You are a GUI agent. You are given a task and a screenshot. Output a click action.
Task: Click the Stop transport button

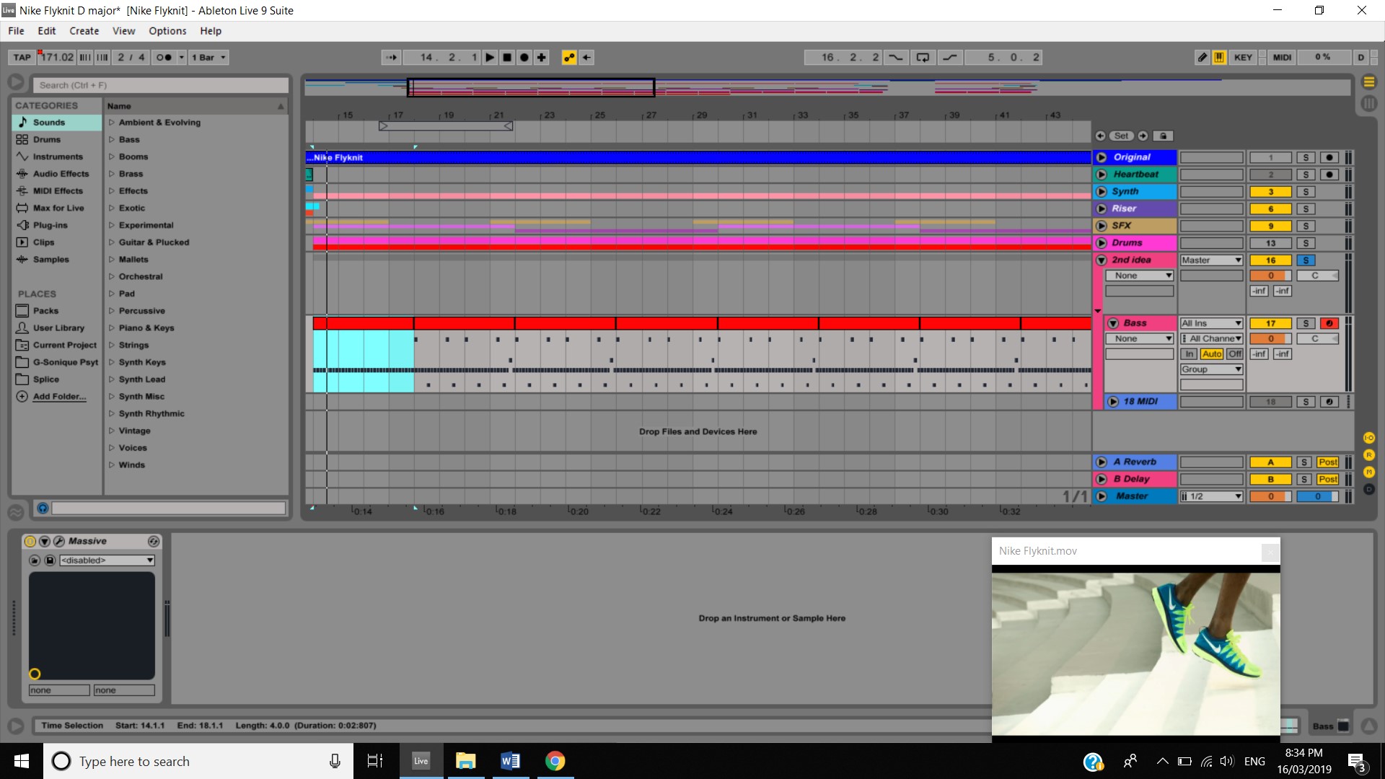point(507,57)
